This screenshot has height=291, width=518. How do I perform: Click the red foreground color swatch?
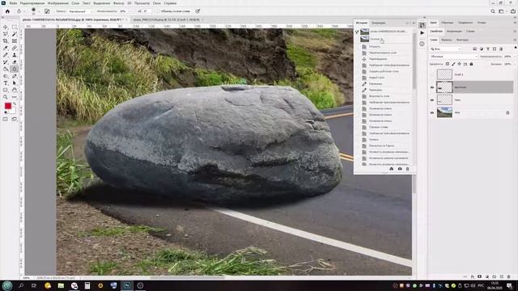[7, 106]
